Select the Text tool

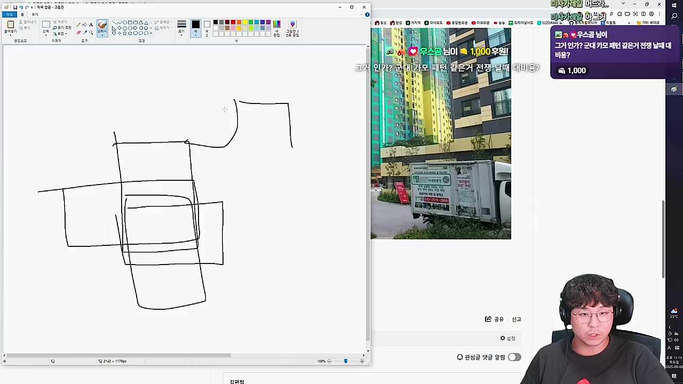[x=91, y=25]
